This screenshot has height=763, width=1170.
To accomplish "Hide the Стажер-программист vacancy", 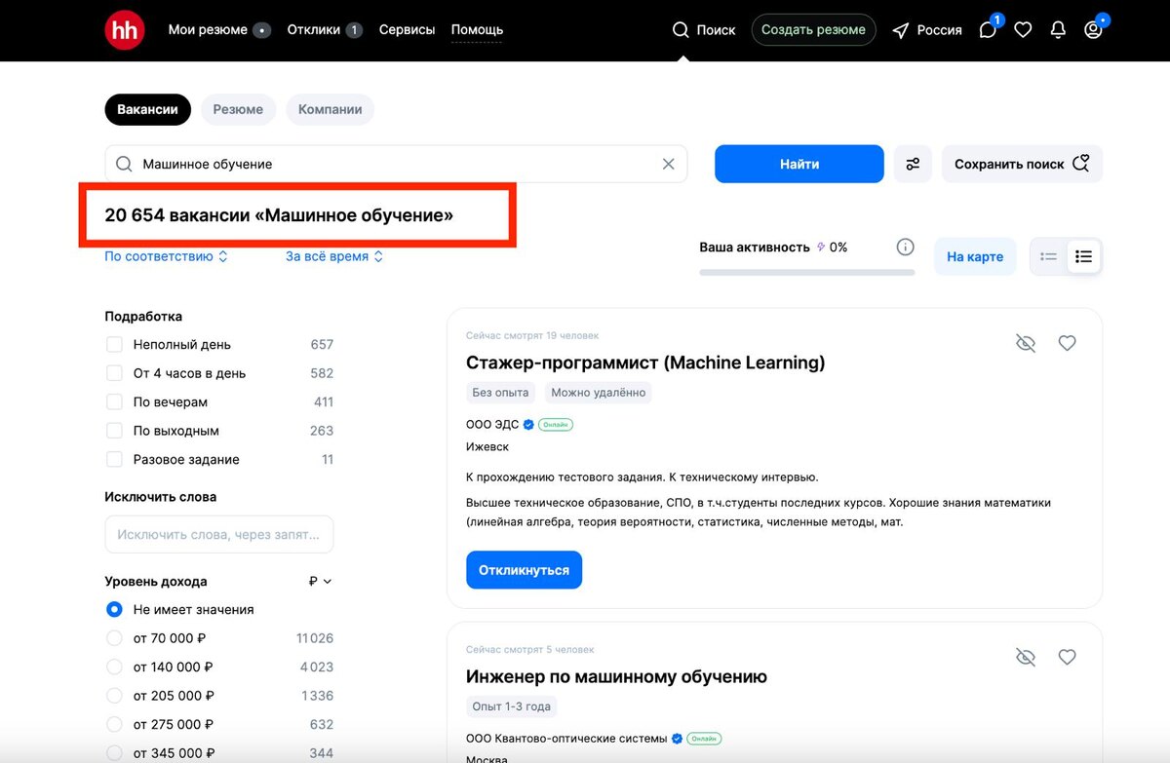I will 1025,343.
